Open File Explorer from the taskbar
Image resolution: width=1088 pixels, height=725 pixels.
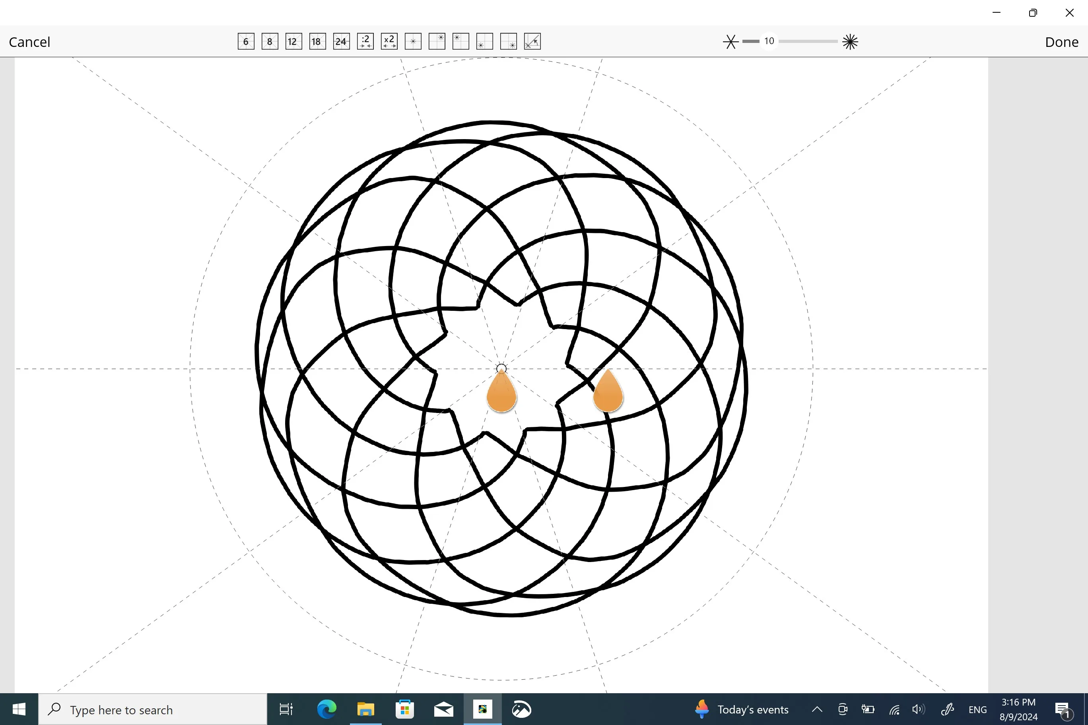pyautogui.click(x=365, y=709)
